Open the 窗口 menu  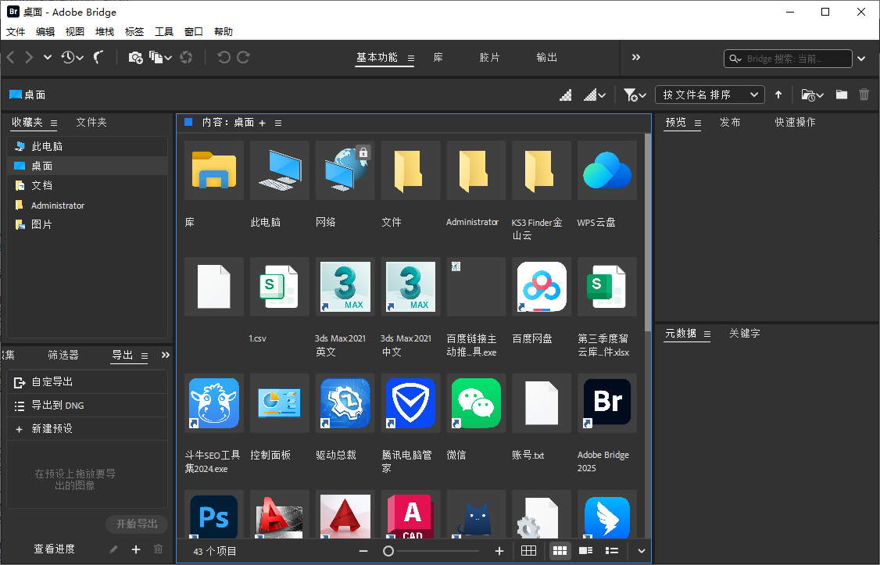194,31
